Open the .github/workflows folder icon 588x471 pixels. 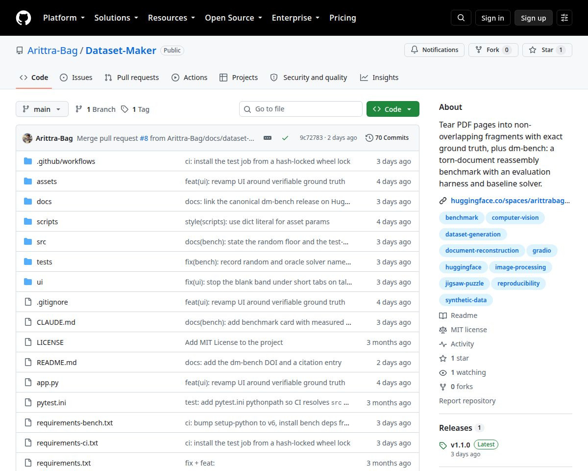click(28, 161)
